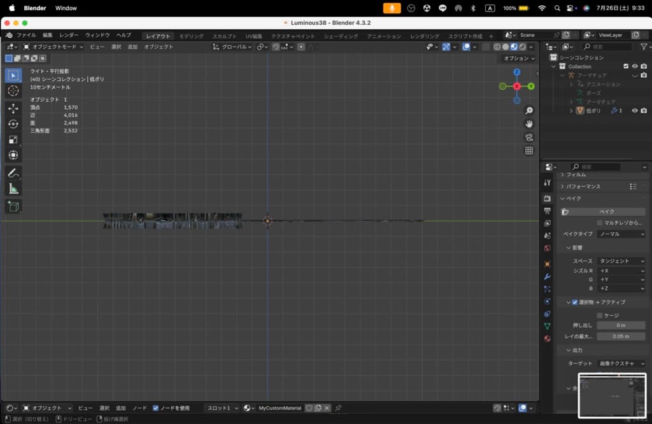Switch to the モデリング workspace tab
This screenshot has height=424, width=652.
pos(191,36)
